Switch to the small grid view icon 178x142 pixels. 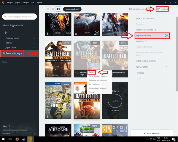tap(48, 9)
